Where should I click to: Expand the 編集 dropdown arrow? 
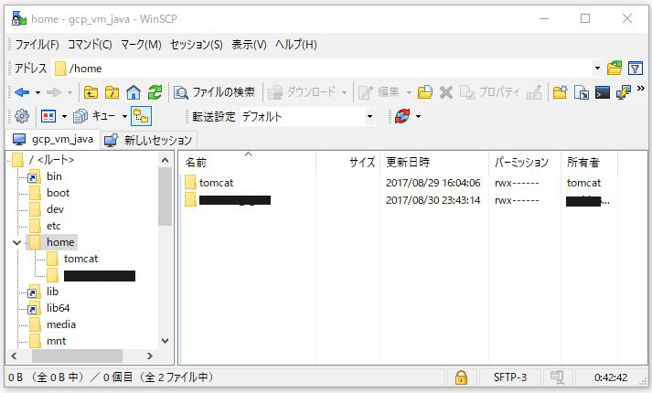pos(409,92)
